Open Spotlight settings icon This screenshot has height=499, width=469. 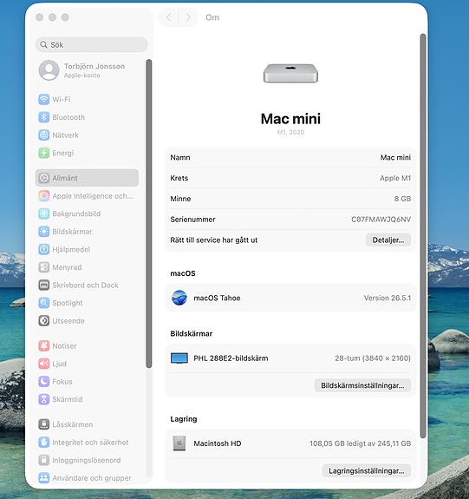[44, 303]
